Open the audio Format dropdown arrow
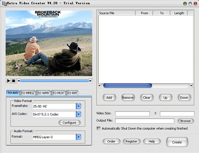Screen dimensions: 199x153 tap(78, 137)
